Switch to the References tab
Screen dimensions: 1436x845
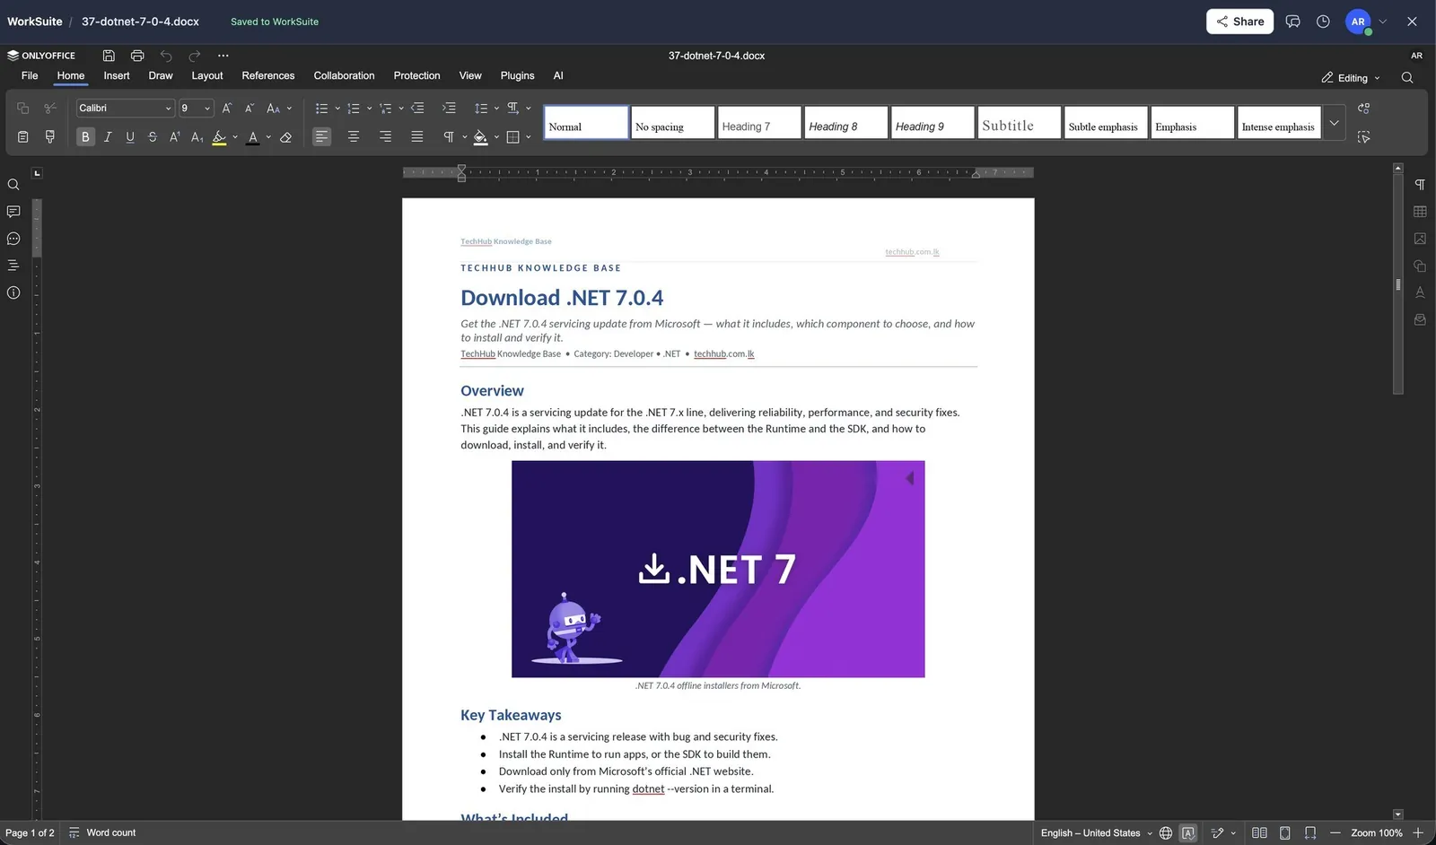[268, 76]
